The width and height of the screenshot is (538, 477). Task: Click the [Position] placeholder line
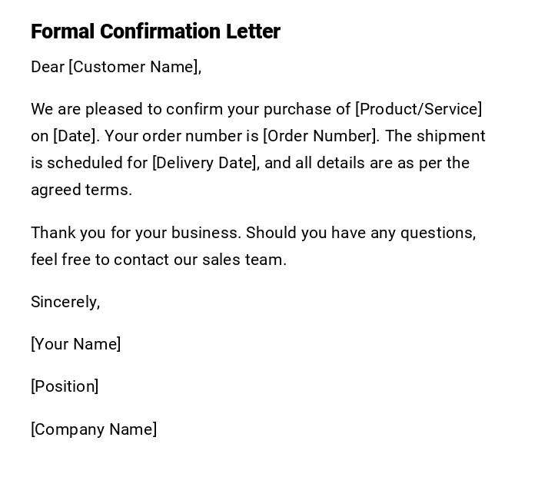click(x=65, y=386)
